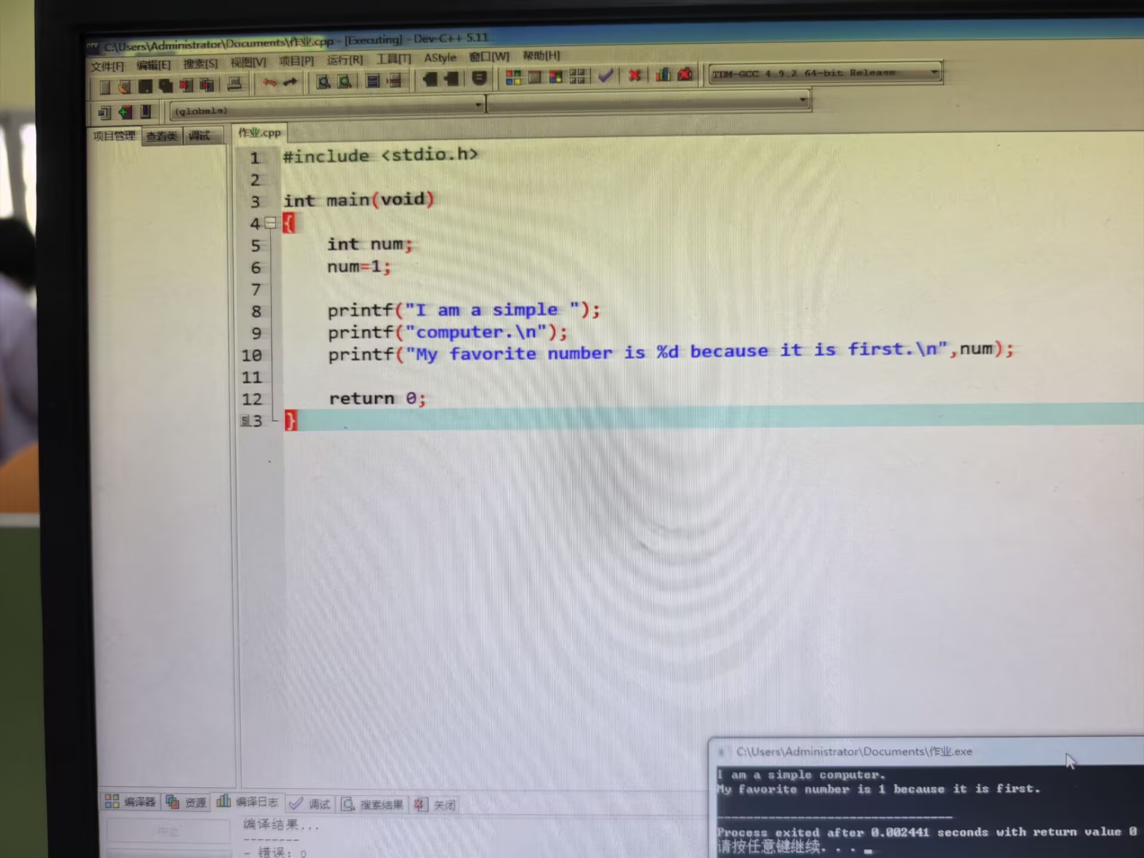Open the TDM-GCC compiler selection dropdown

[934, 72]
